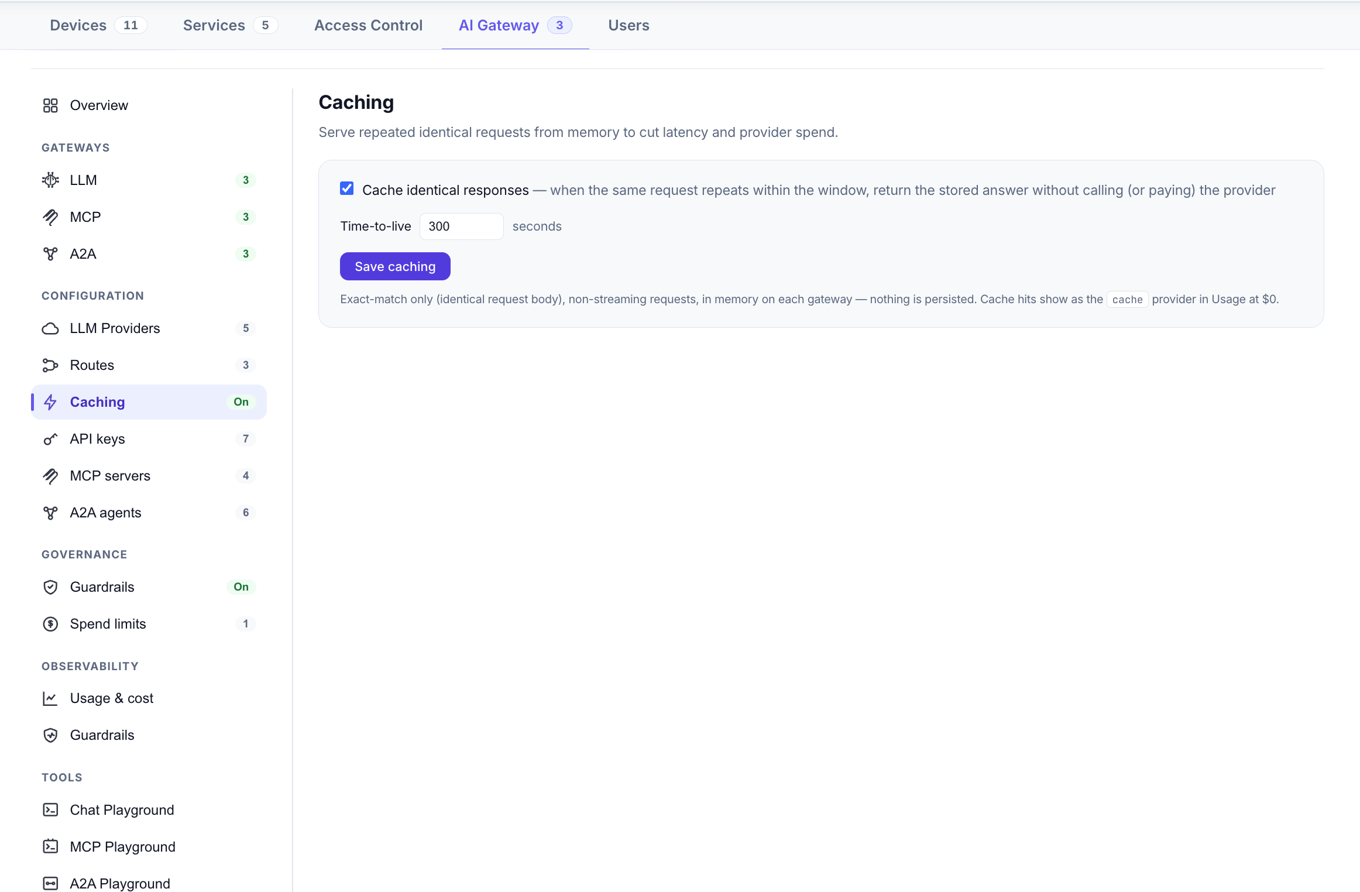Go to Routes configuration
Image resolution: width=1360 pixels, height=892 pixels.
coord(149,365)
